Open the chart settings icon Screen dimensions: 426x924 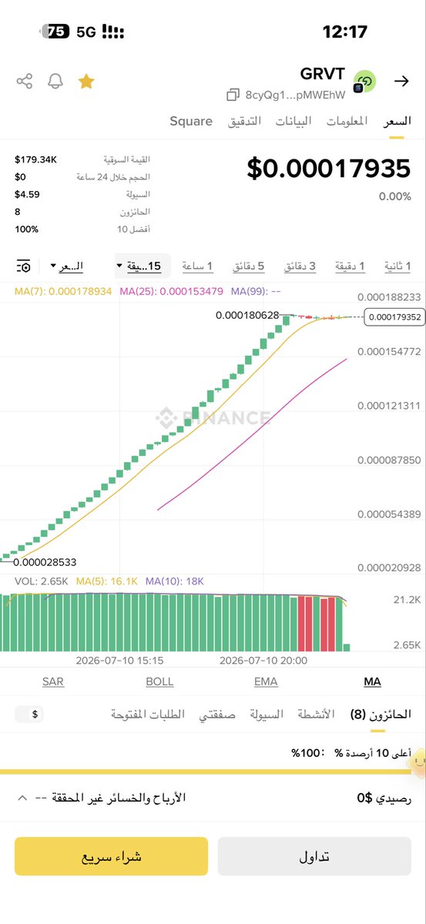click(24, 266)
